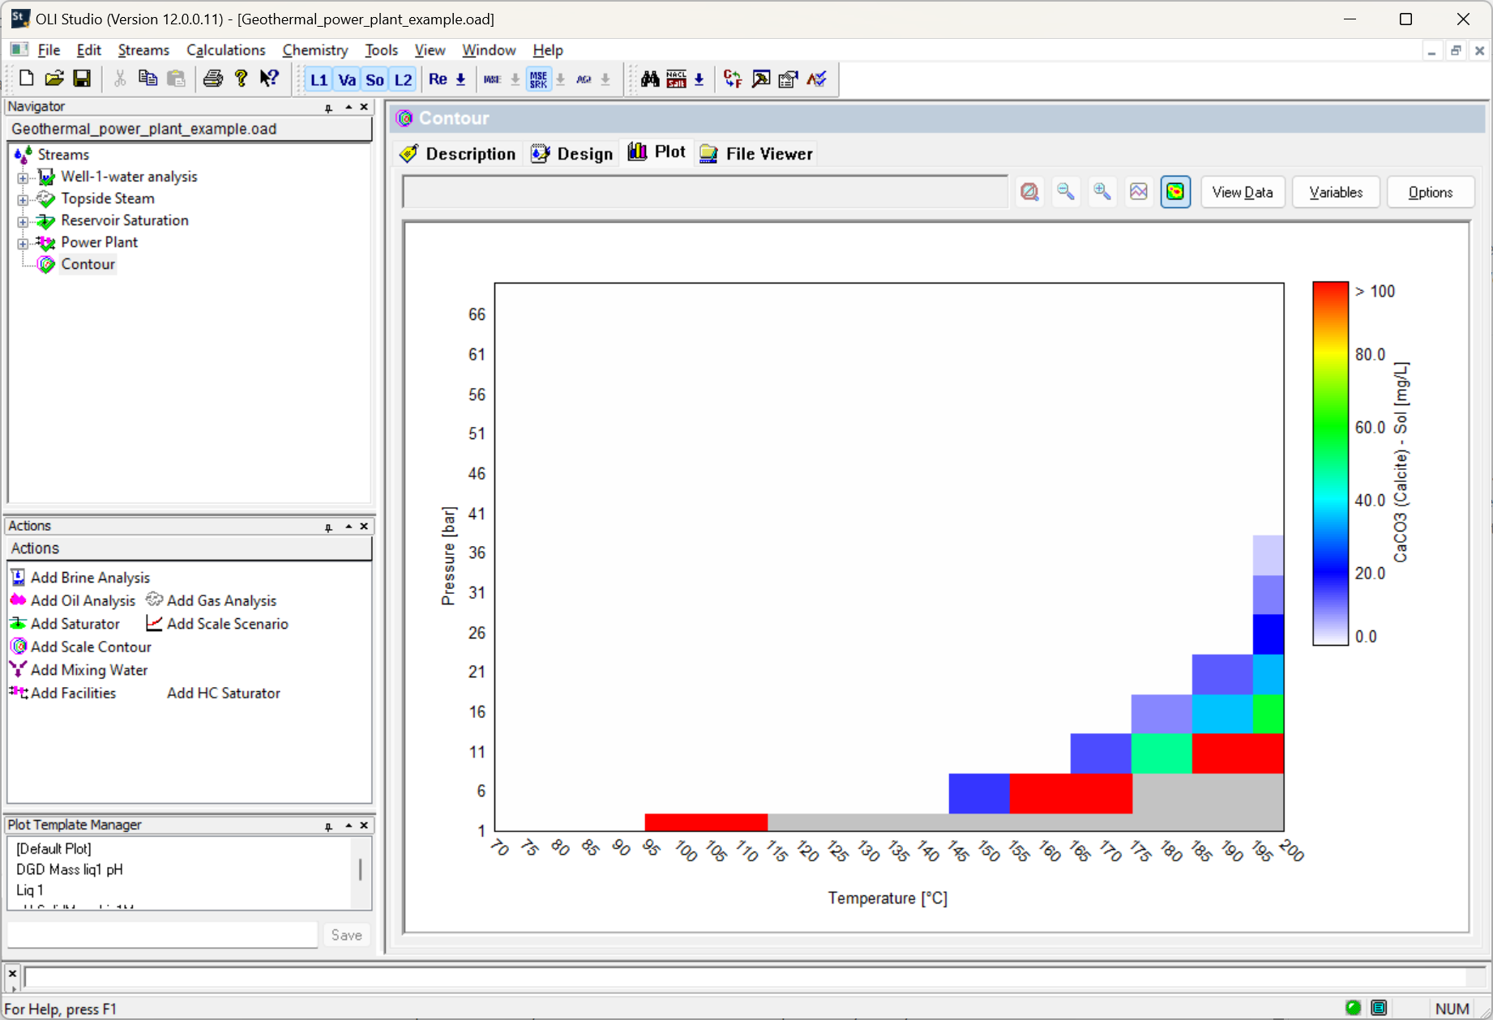The width and height of the screenshot is (1493, 1020).
Task: Click the Save template button
Action: click(347, 935)
